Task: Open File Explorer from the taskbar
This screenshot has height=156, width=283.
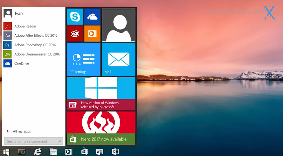Action: [53, 152]
